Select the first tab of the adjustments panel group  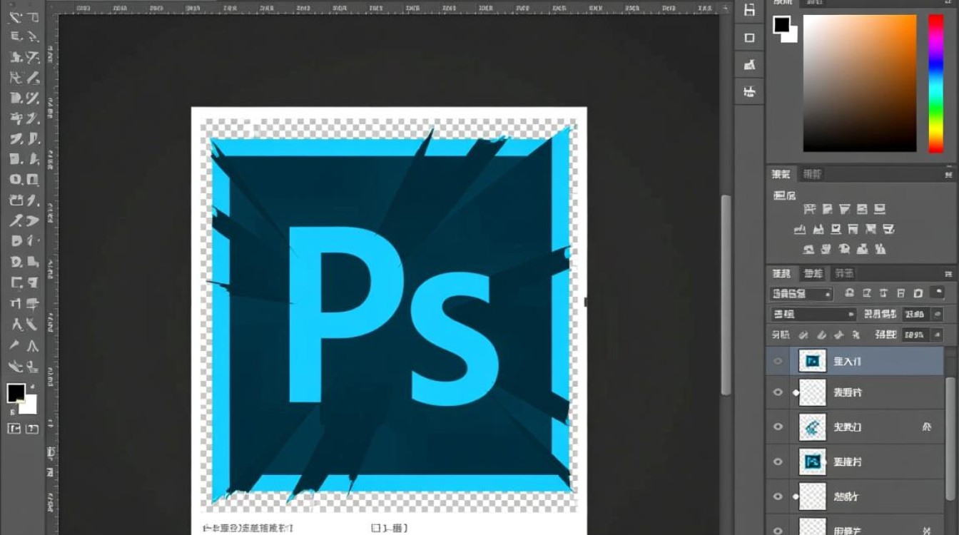point(782,174)
